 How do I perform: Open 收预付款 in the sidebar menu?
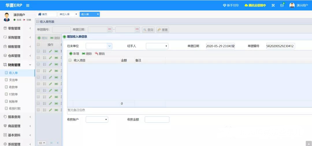click(17, 109)
